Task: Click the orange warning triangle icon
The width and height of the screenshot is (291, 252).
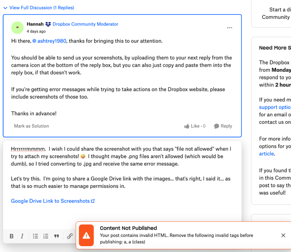Action: tap(86, 236)
